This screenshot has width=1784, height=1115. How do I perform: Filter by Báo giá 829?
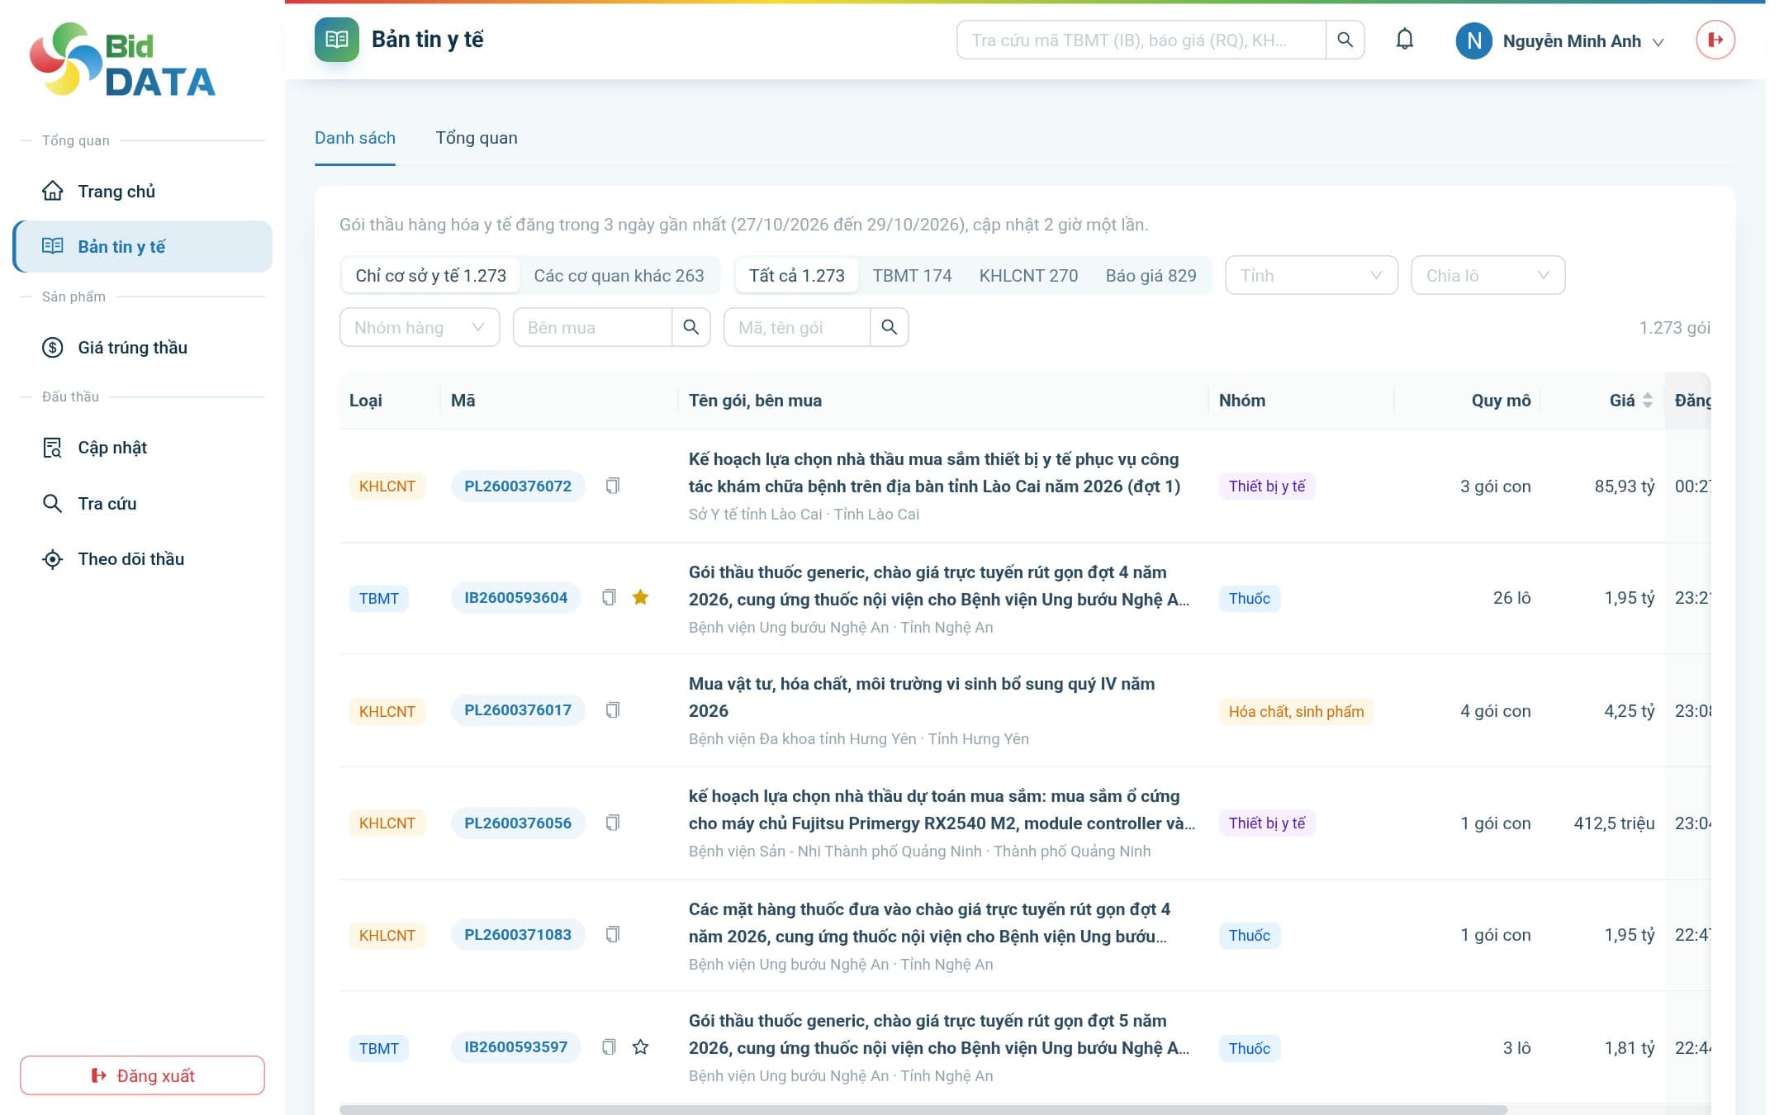coord(1151,275)
